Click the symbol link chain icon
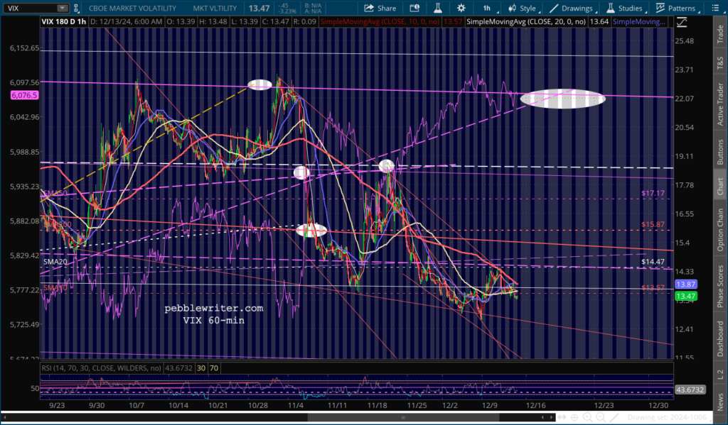The width and height of the screenshot is (728, 425). [x=76, y=9]
